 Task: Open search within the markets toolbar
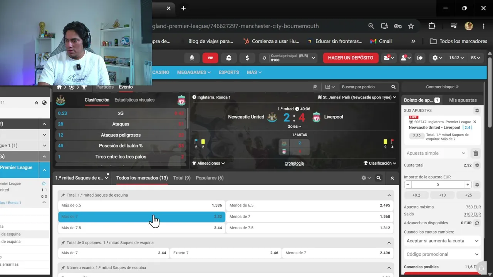(x=379, y=178)
